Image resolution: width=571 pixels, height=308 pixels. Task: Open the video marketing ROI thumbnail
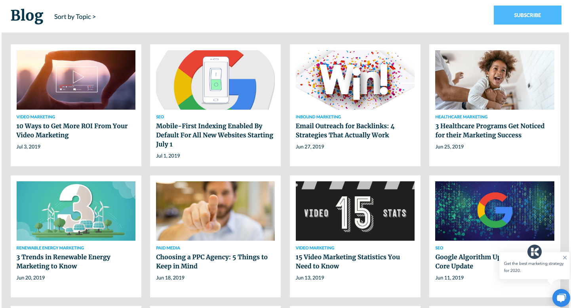coord(76,80)
